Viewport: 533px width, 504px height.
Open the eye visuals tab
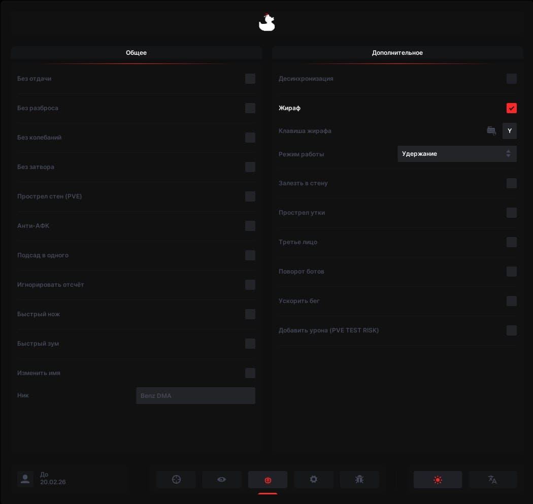(x=222, y=480)
